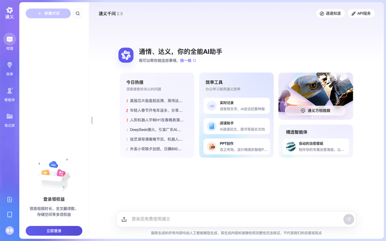Open the API服务 page
Image resolution: width=386 pixels, height=241 pixels.
(361, 13)
